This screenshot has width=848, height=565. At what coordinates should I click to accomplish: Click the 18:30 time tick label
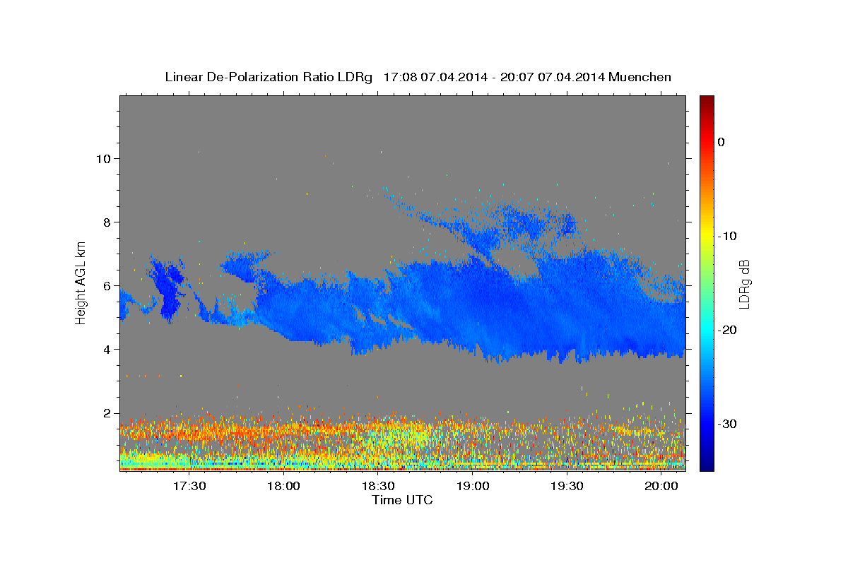(x=378, y=486)
